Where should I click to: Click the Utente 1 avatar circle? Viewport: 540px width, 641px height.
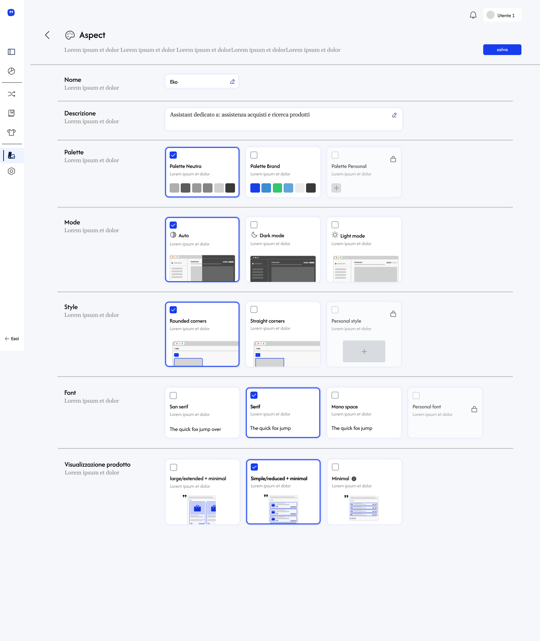491,15
